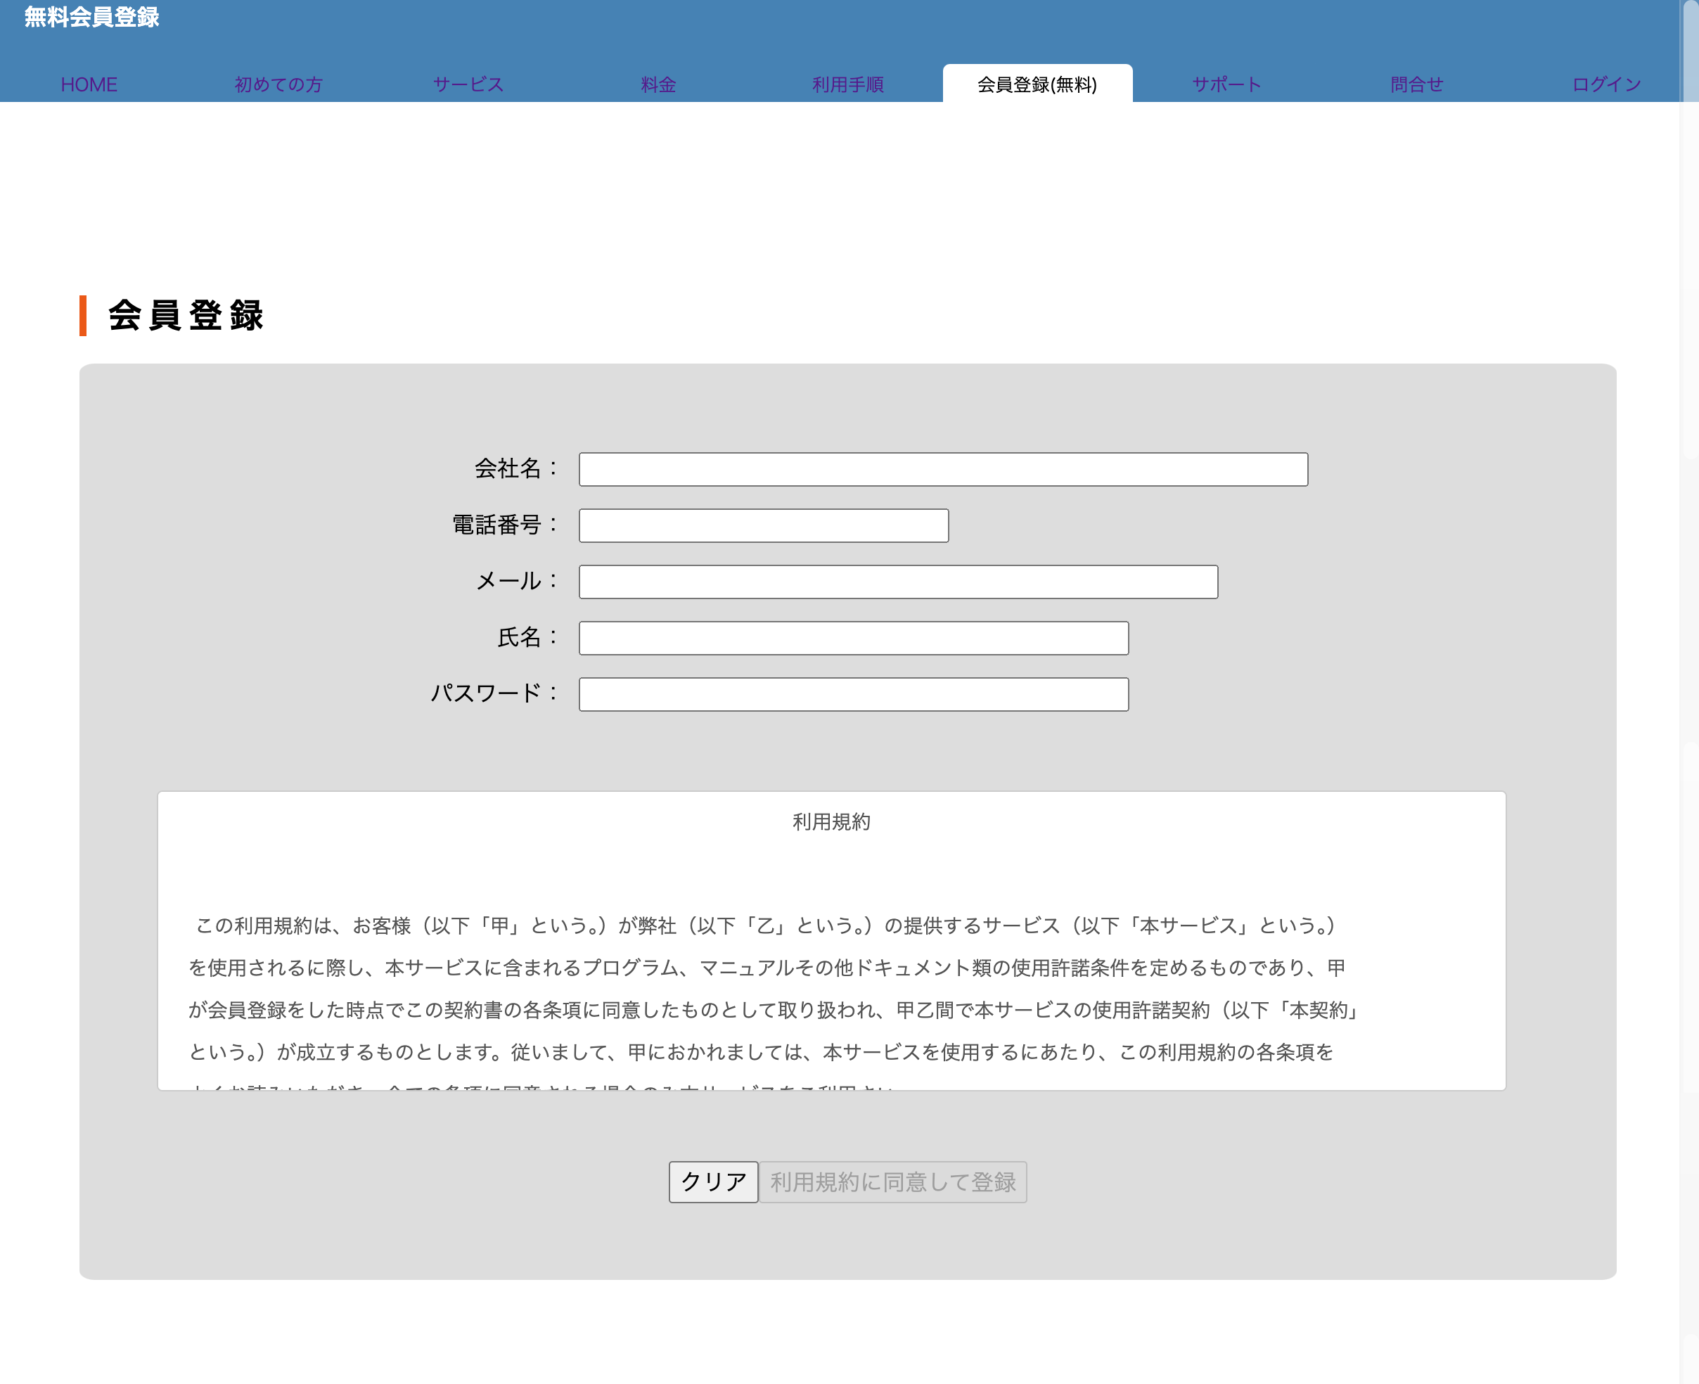Open the サポート tab

1226,84
